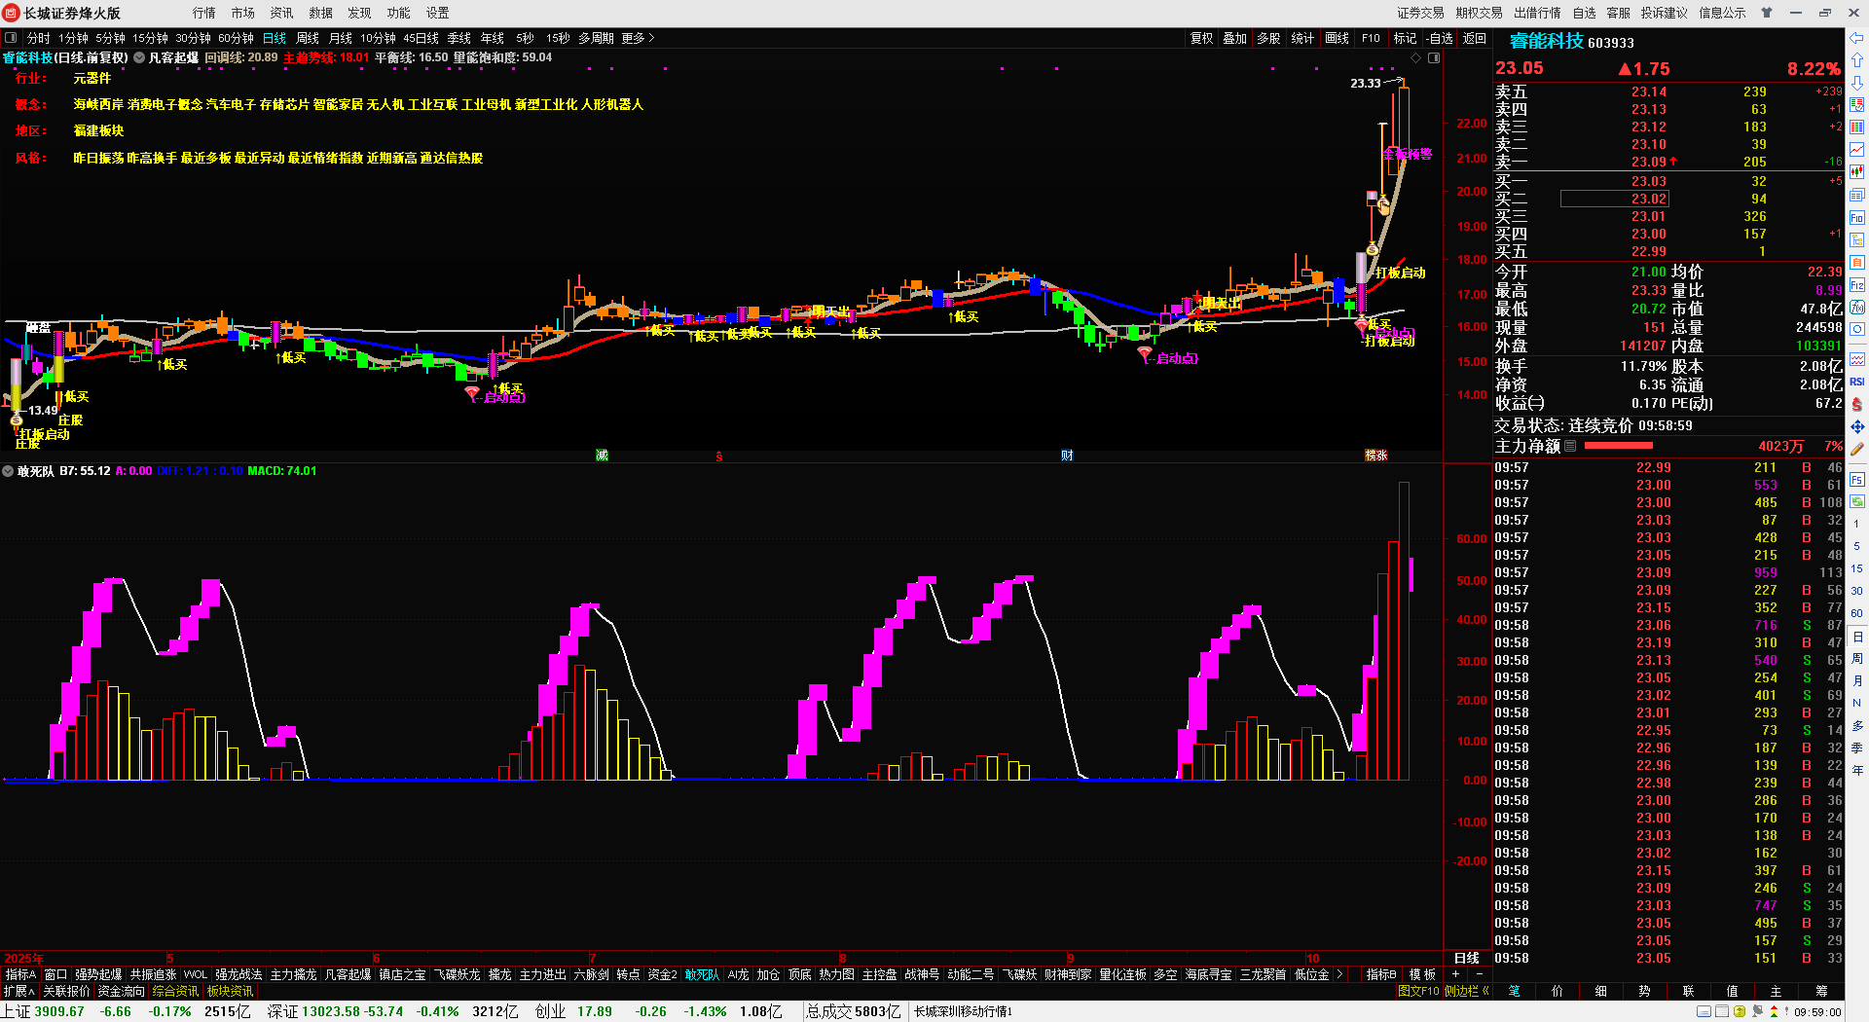This screenshot has height=1022, width=1869.
Task: Toggle 标记 marker option
Action: (x=1405, y=38)
